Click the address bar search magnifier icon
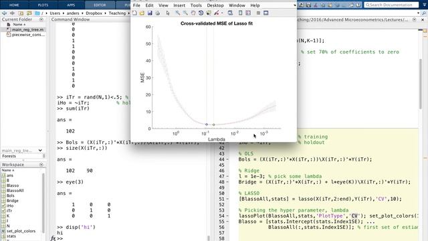This screenshot has height=241, width=428. coord(424,13)
